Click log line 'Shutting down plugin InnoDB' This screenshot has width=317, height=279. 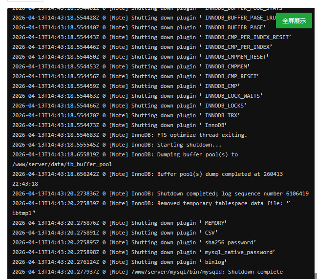tap(120, 125)
